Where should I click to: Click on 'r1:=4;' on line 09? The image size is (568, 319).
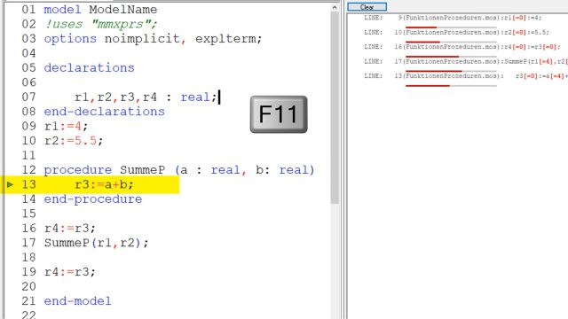click(x=66, y=126)
